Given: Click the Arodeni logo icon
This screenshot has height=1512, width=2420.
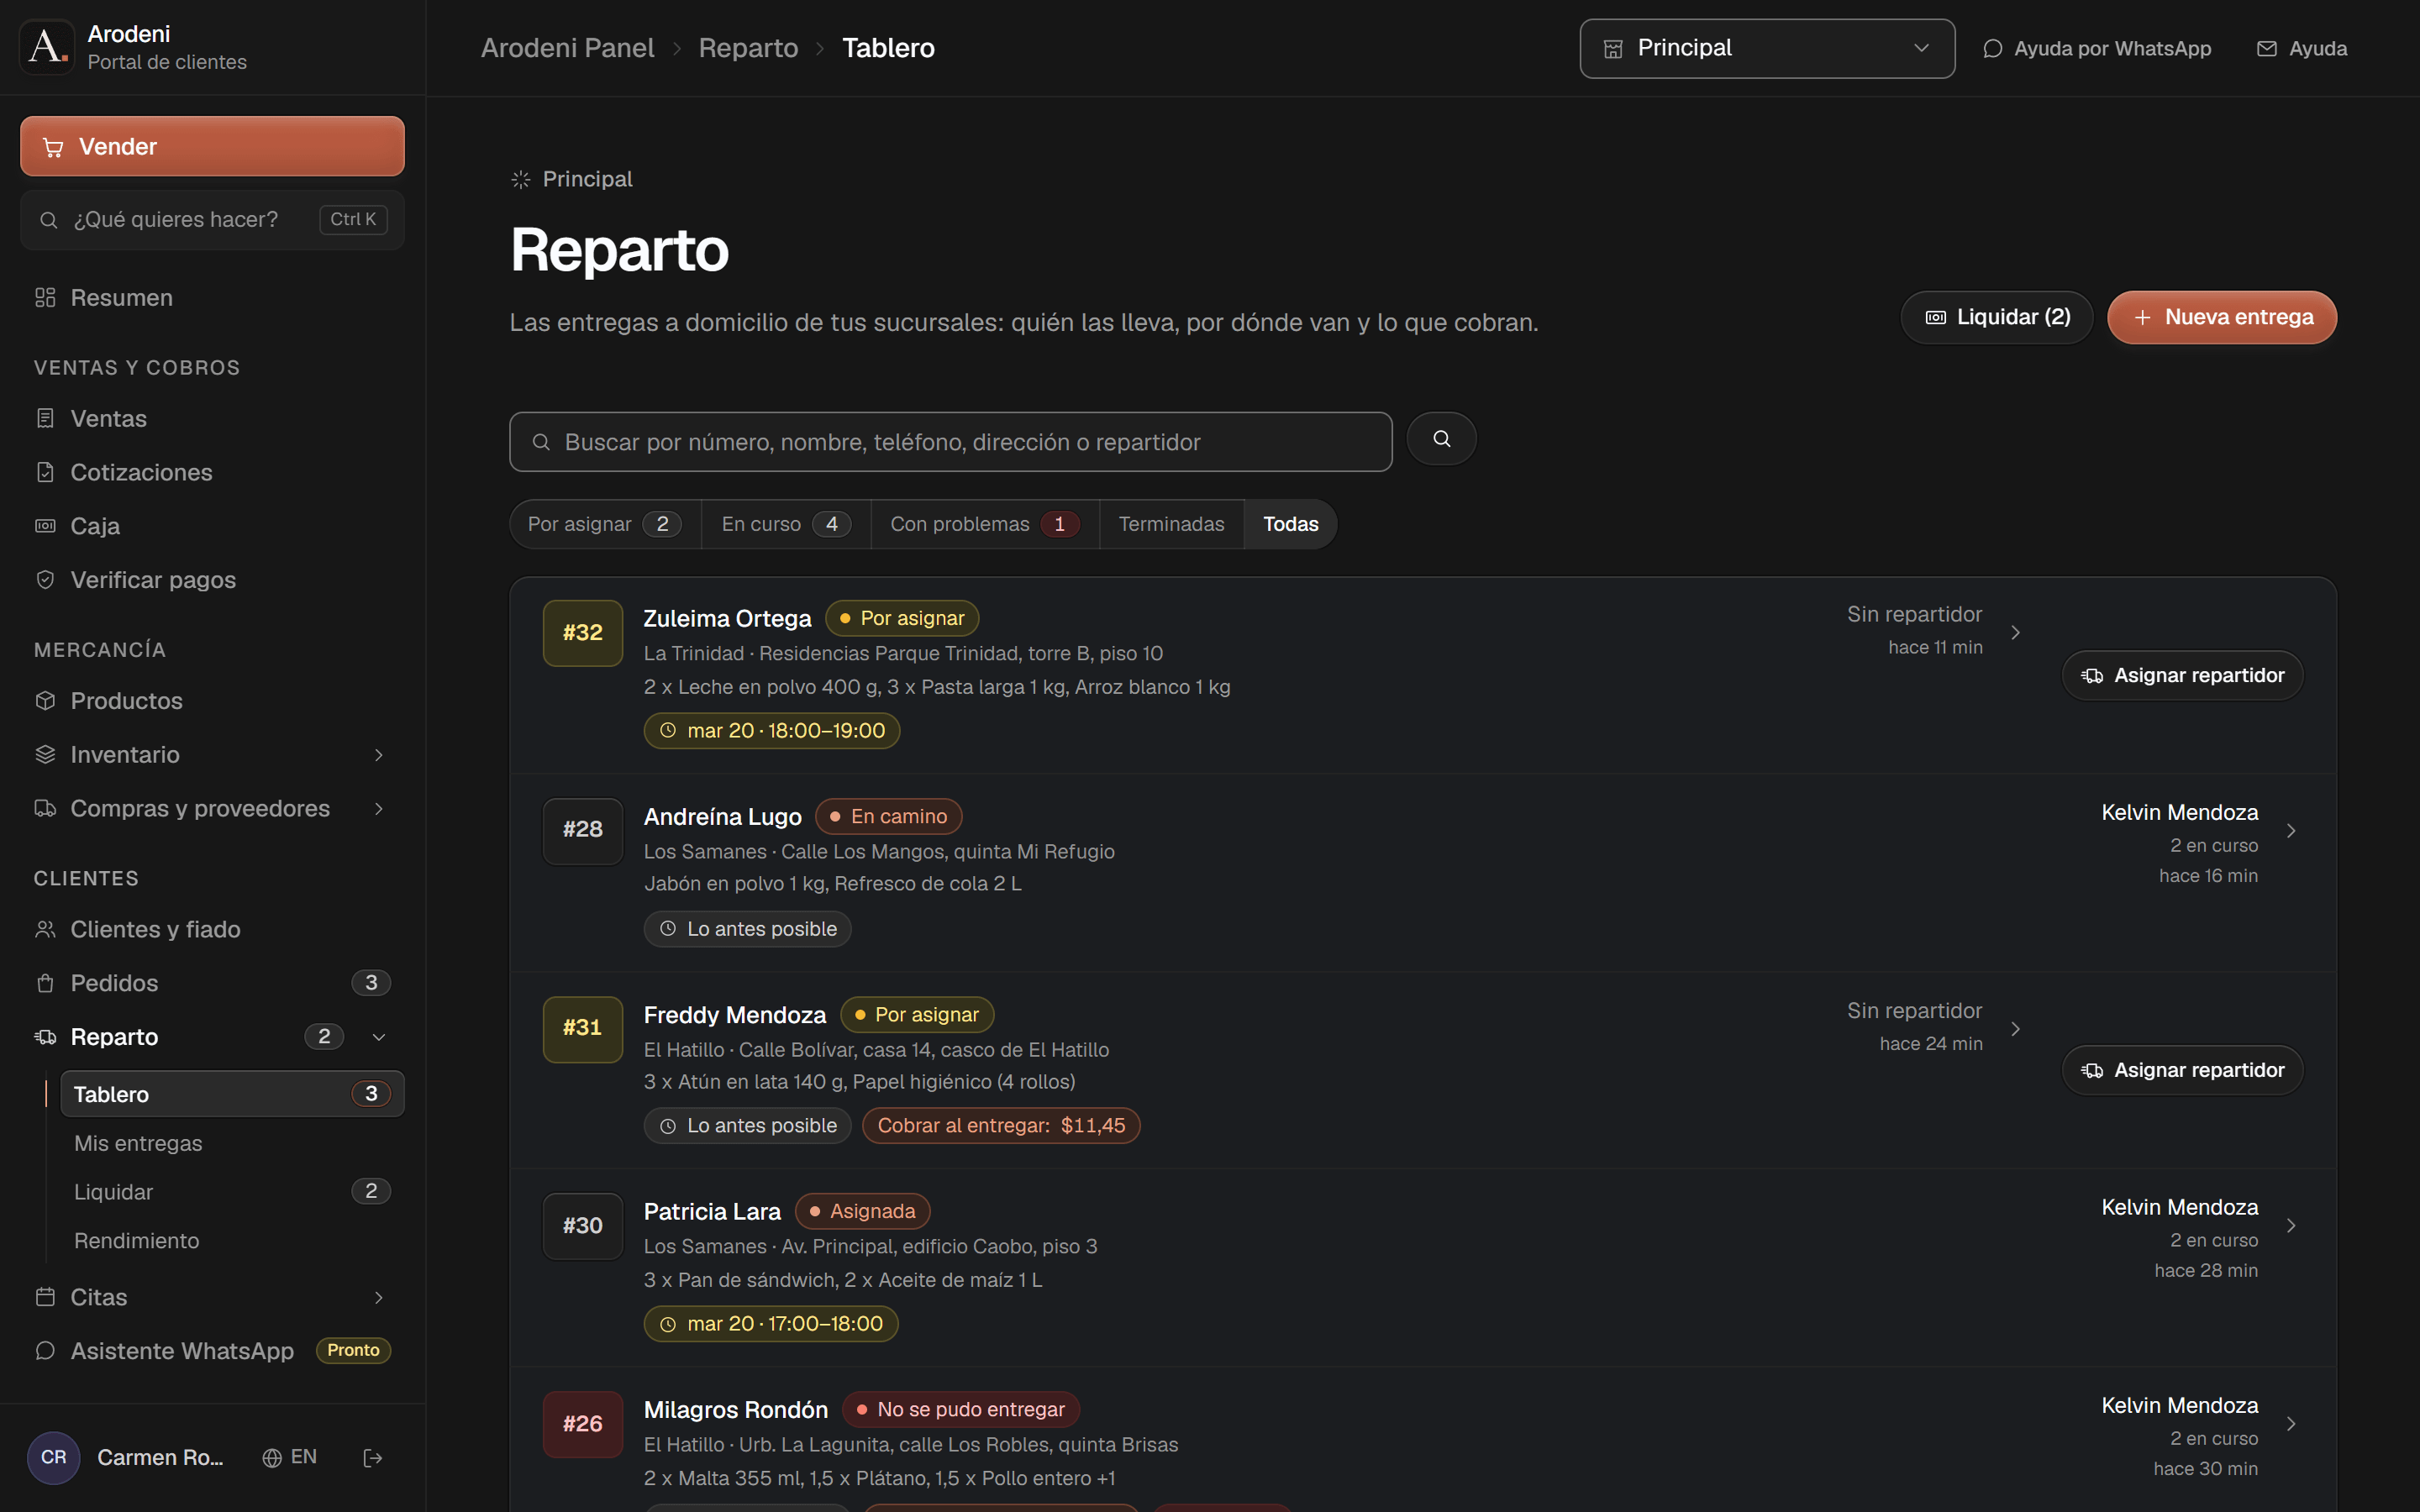Looking at the screenshot, I should (47, 47).
